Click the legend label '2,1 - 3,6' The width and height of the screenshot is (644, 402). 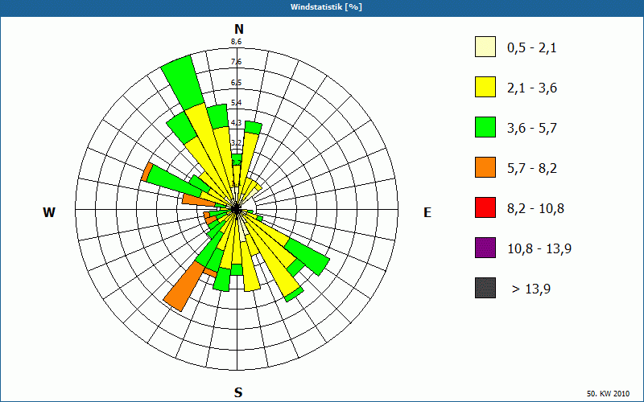[x=532, y=88]
